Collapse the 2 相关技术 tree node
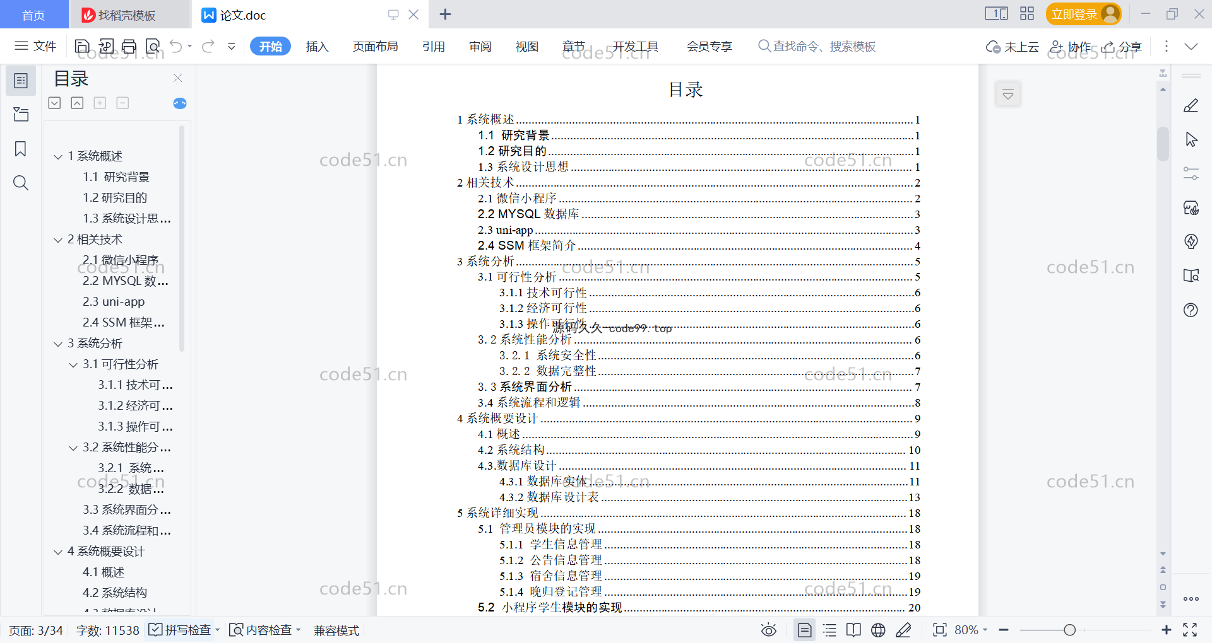1212x643 pixels. 58,240
